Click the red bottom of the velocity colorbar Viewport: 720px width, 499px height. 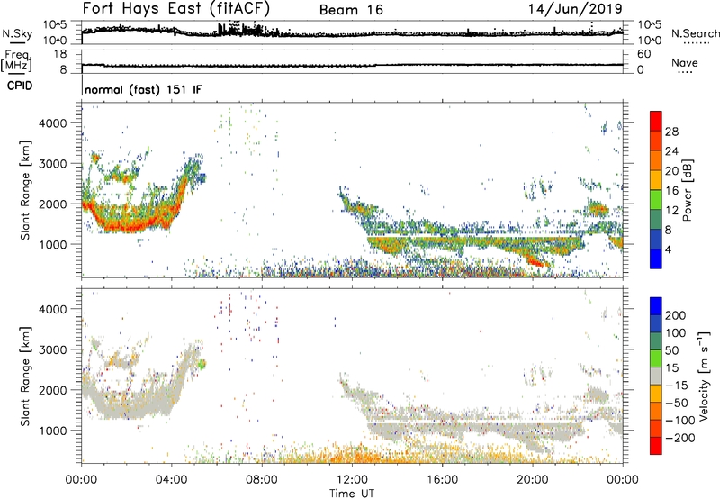point(656,446)
